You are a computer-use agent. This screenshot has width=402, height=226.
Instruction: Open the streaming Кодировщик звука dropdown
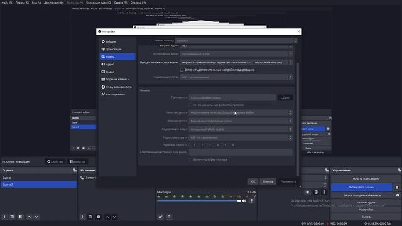[236, 77]
